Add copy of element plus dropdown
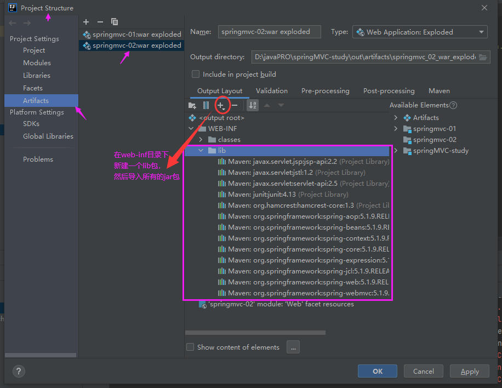This screenshot has height=388, width=502. [221, 105]
